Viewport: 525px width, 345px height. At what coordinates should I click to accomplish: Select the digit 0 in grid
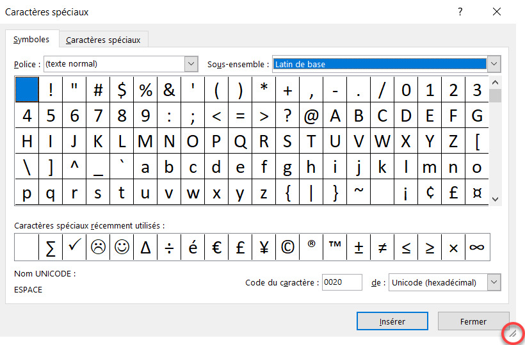point(406,90)
